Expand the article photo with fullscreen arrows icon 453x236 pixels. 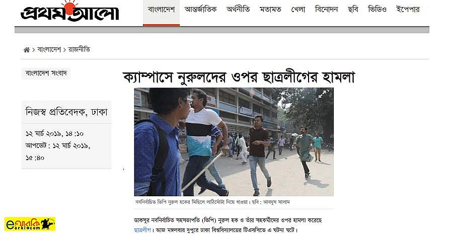(x=322, y=94)
